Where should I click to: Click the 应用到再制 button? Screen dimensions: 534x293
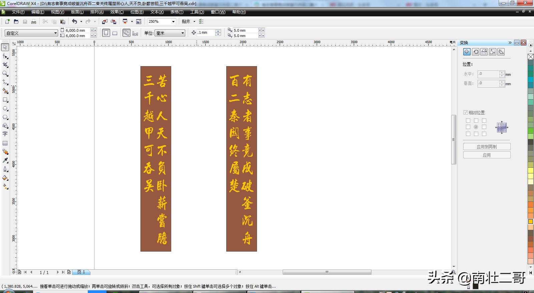[x=487, y=147]
